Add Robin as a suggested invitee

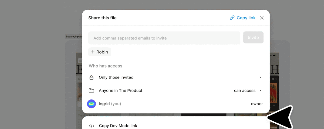point(100,52)
